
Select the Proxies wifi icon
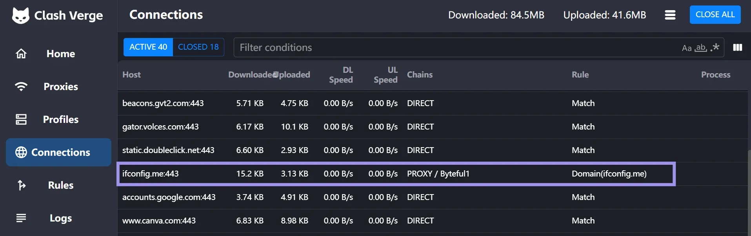coord(21,86)
